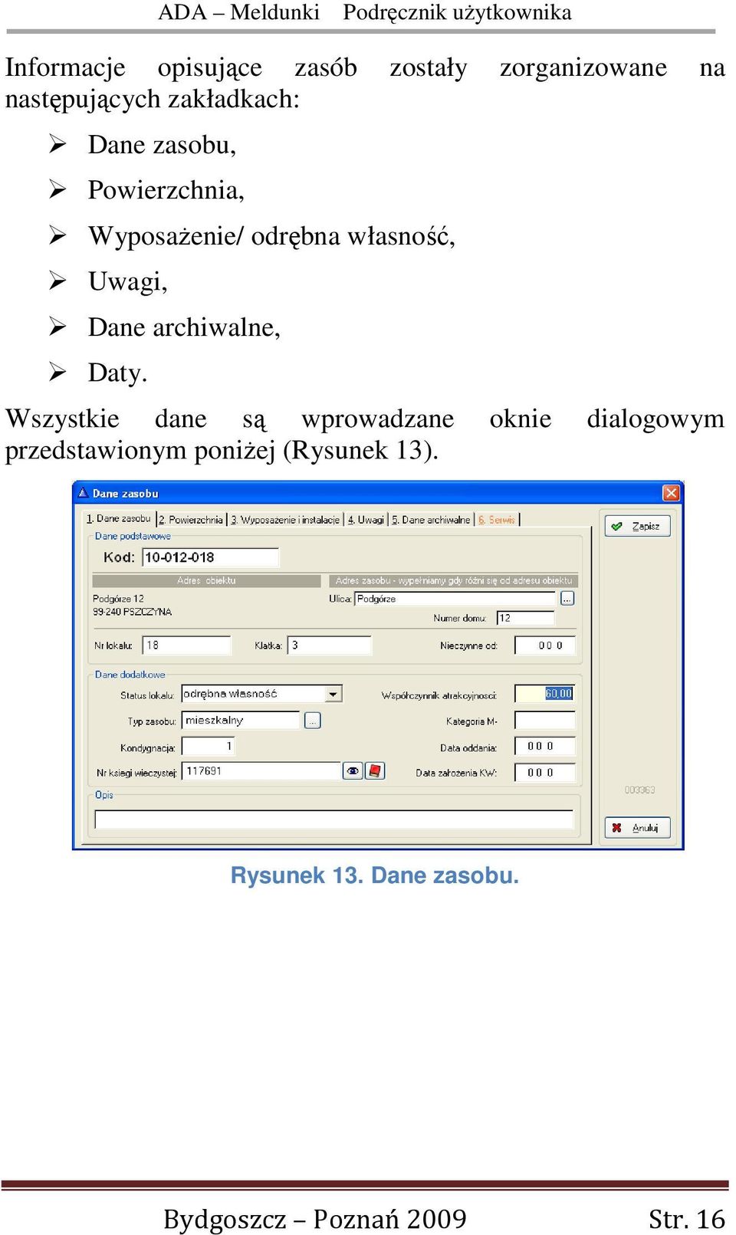The image size is (736, 1235).
Task: Click the Klatka field
Action: [330, 645]
